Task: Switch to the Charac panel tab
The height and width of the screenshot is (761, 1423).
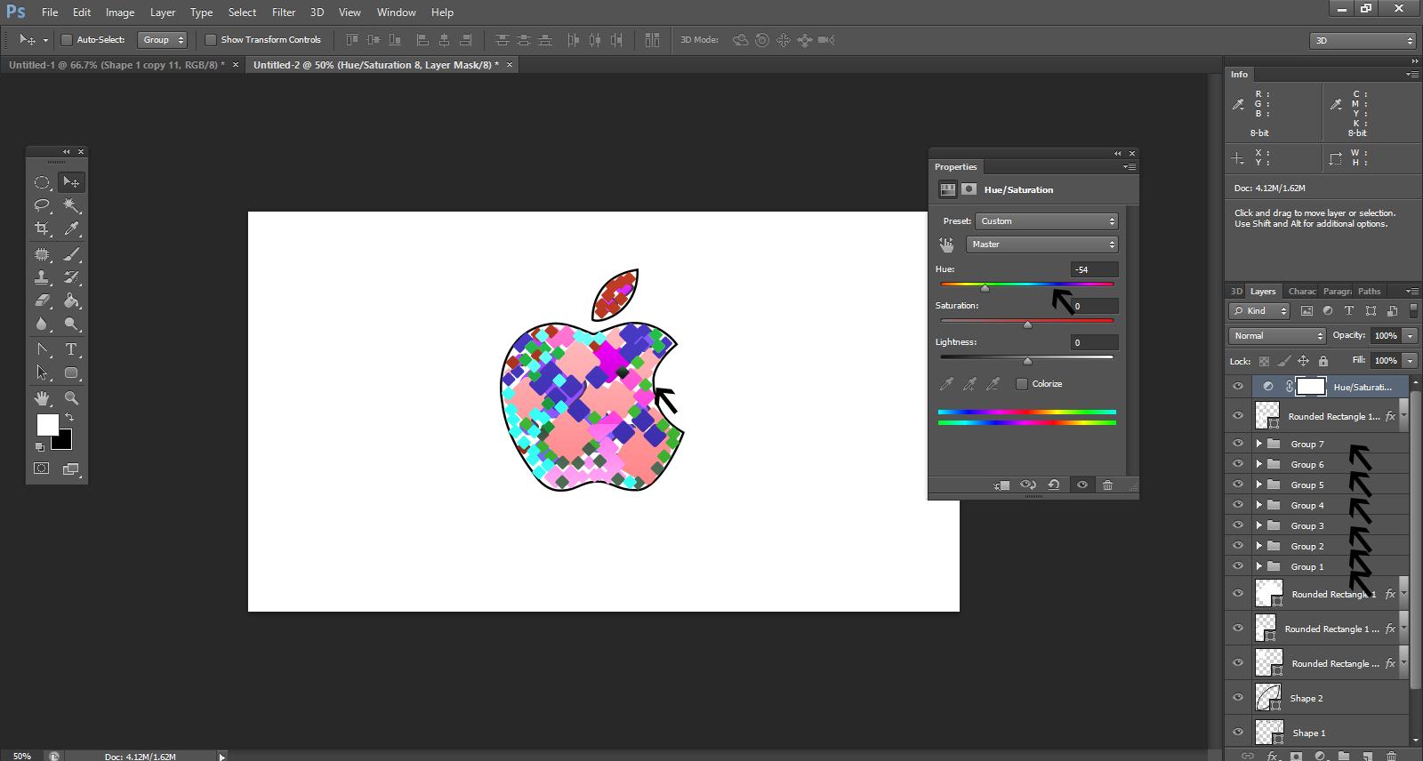Action: point(1302,292)
